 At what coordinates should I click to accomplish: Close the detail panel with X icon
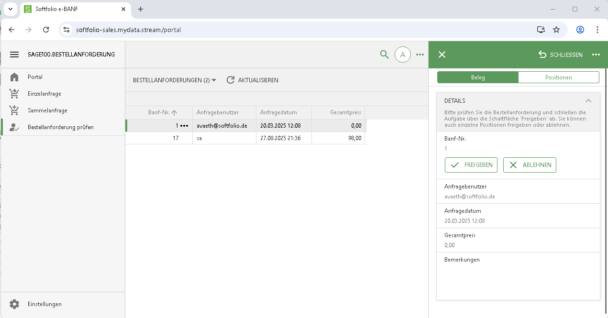pyautogui.click(x=442, y=55)
